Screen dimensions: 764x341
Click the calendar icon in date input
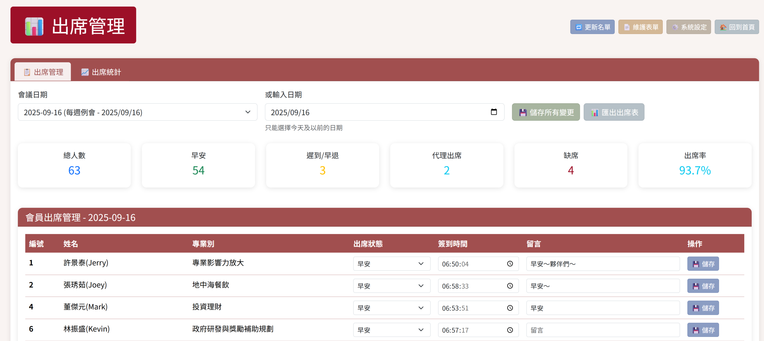pyautogui.click(x=494, y=112)
